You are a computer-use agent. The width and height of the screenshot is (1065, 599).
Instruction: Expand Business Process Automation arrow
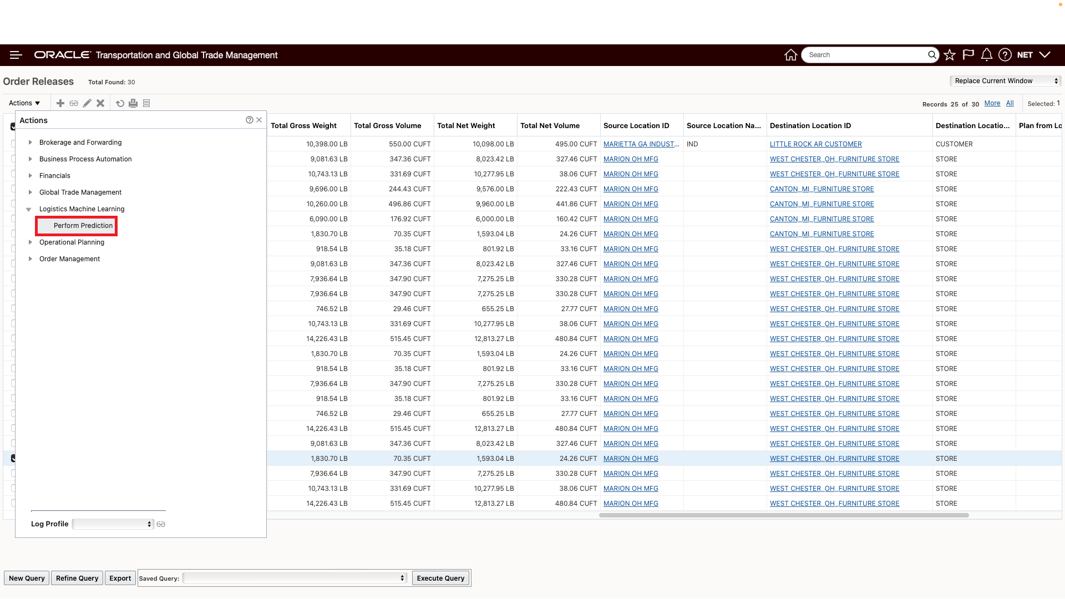coord(31,159)
